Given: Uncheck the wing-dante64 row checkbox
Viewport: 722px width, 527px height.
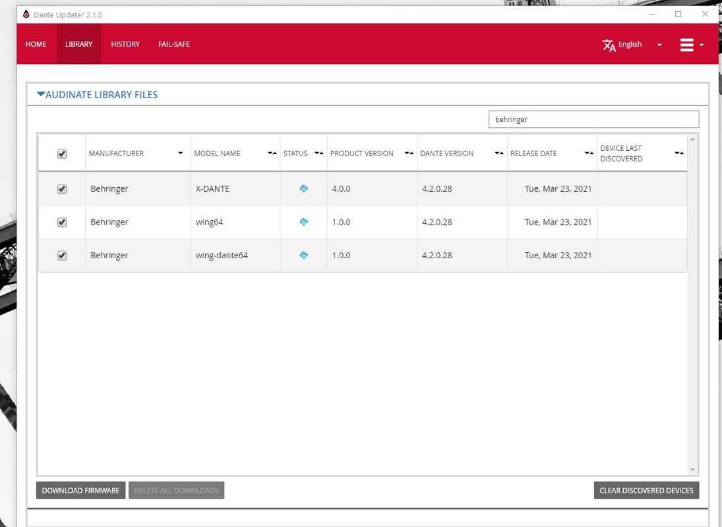Looking at the screenshot, I should [62, 255].
